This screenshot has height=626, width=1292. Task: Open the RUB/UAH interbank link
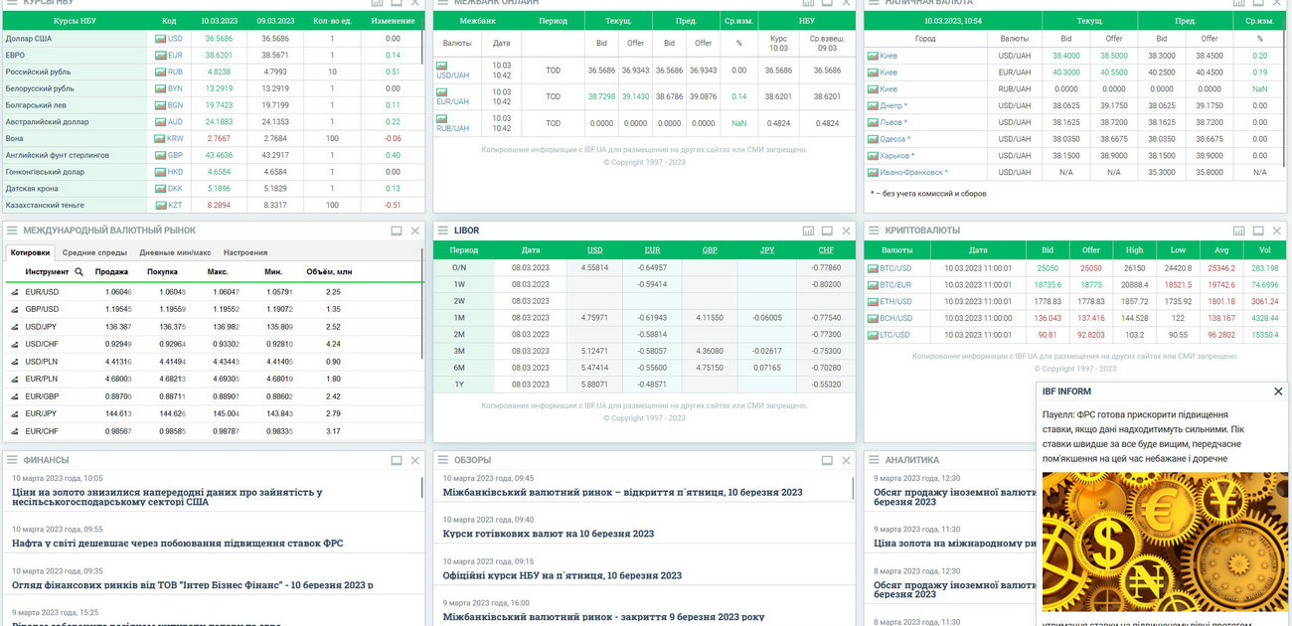[453, 129]
